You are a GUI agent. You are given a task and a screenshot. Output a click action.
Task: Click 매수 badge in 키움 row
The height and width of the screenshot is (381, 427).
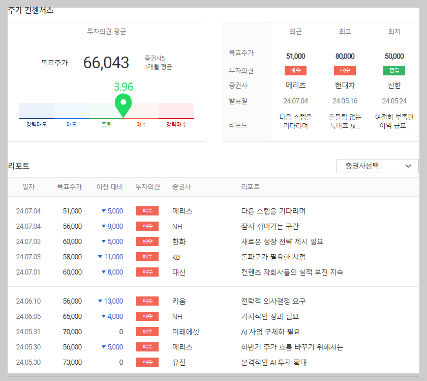[x=147, y=301]
